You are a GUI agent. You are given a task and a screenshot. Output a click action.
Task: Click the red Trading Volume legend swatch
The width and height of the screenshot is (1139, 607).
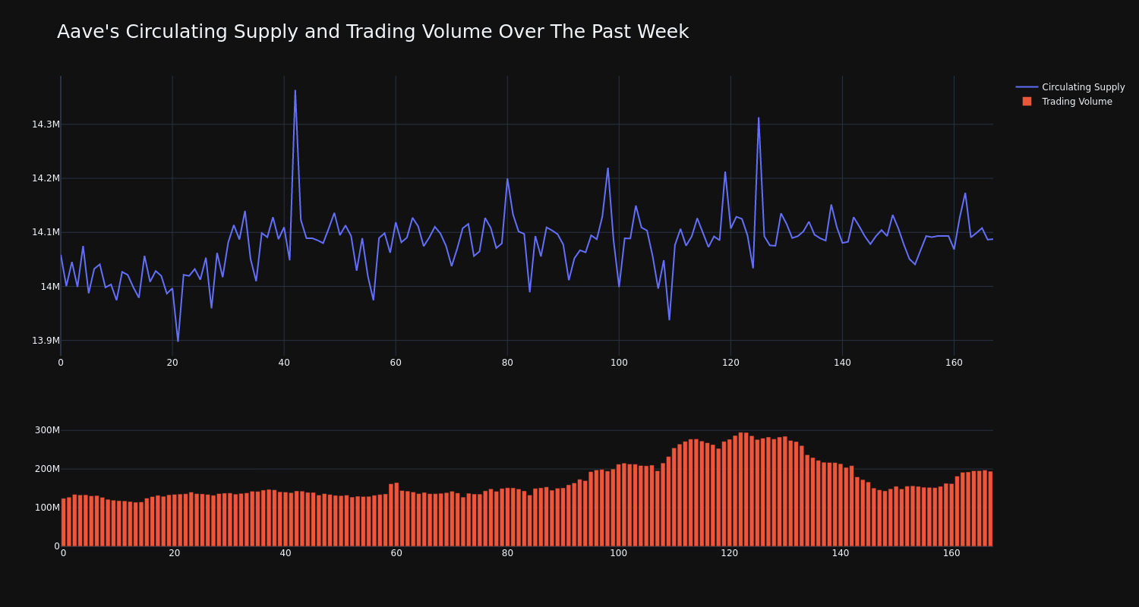(1027, 102)
